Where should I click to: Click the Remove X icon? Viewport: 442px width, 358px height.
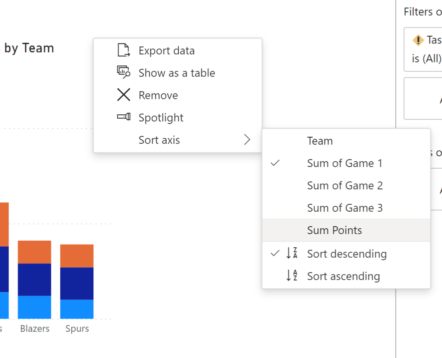tap(124, 95)
